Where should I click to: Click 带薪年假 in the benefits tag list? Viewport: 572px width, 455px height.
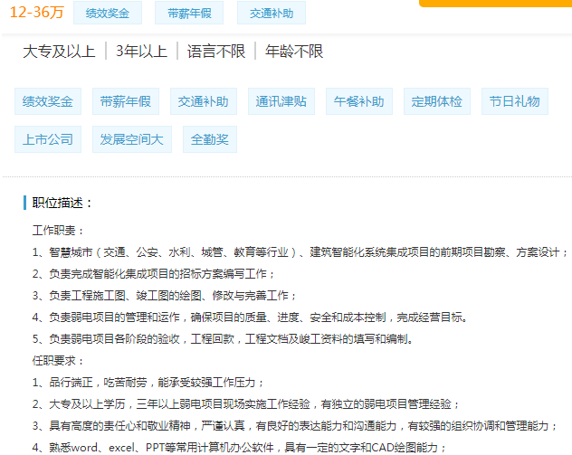point(126,101)
